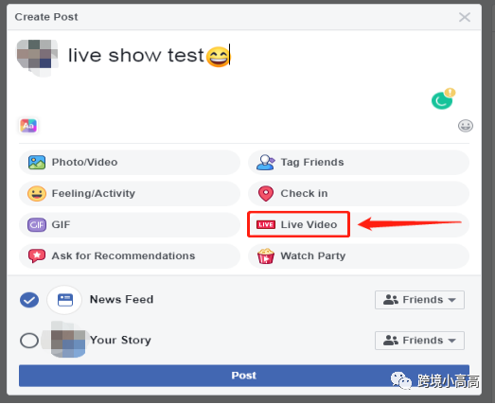The height and width of the screenshot is (404, 495).
Task: Select the Photo/Video option
Action: point(130,162)
